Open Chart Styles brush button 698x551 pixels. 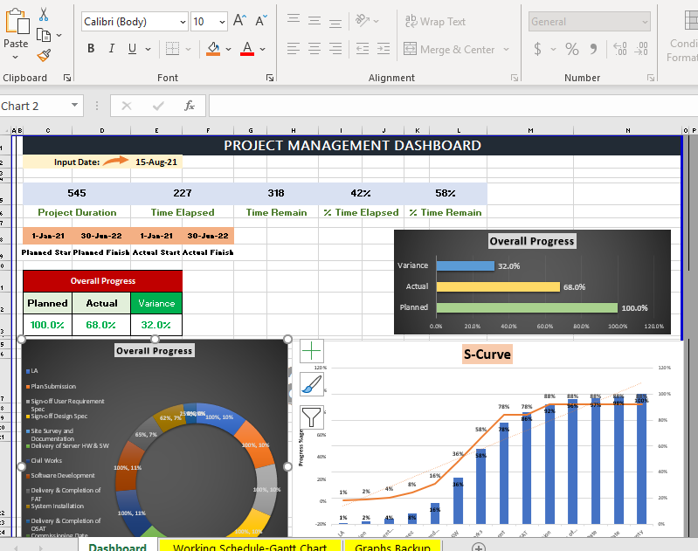point(312,384)
